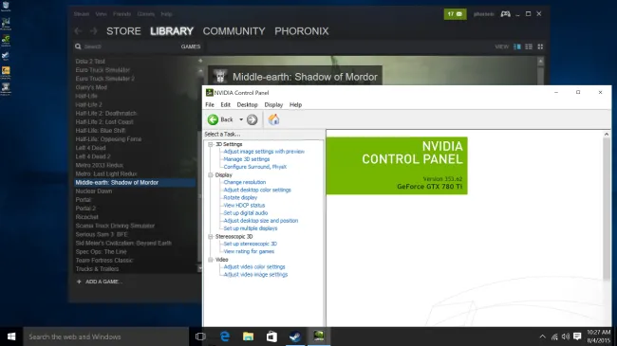The image size is (617, 346).
Task: Select Serious Sam 3: BFE in library
Action: click(x=102, y=234)
